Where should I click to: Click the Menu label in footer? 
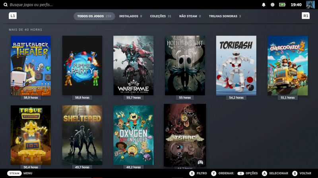(28, 173)
